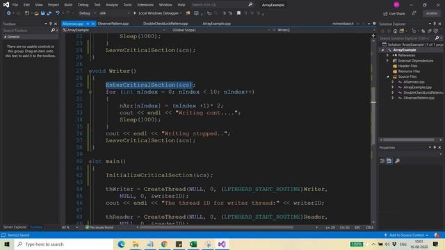Toggle auto-hide pin on Properties panel

435,147
